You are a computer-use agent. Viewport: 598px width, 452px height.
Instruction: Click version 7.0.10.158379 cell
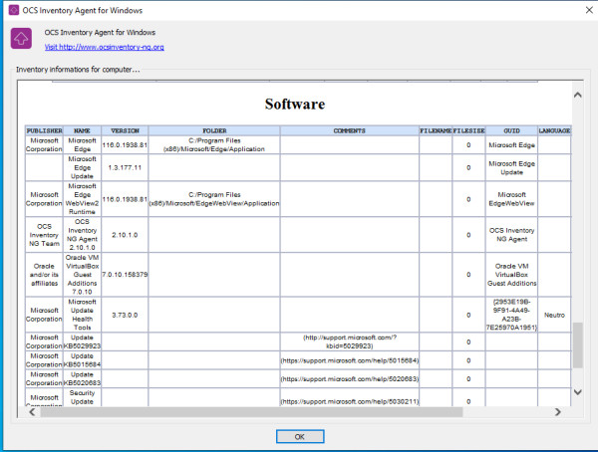125,275
